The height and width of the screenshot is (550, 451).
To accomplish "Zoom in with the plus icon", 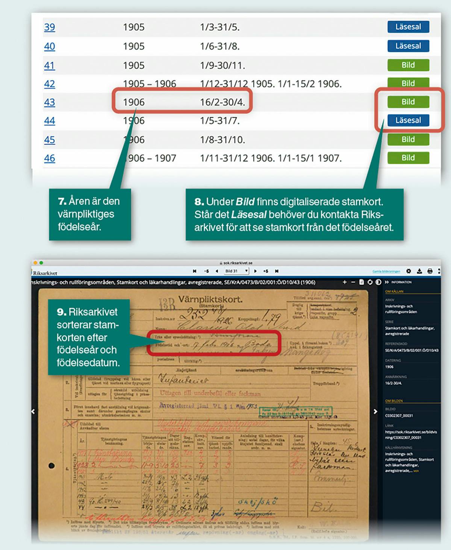I will (x=345, y=282).
